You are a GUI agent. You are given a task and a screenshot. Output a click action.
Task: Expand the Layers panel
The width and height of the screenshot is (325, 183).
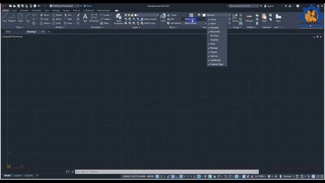click(x=136, y=27)
